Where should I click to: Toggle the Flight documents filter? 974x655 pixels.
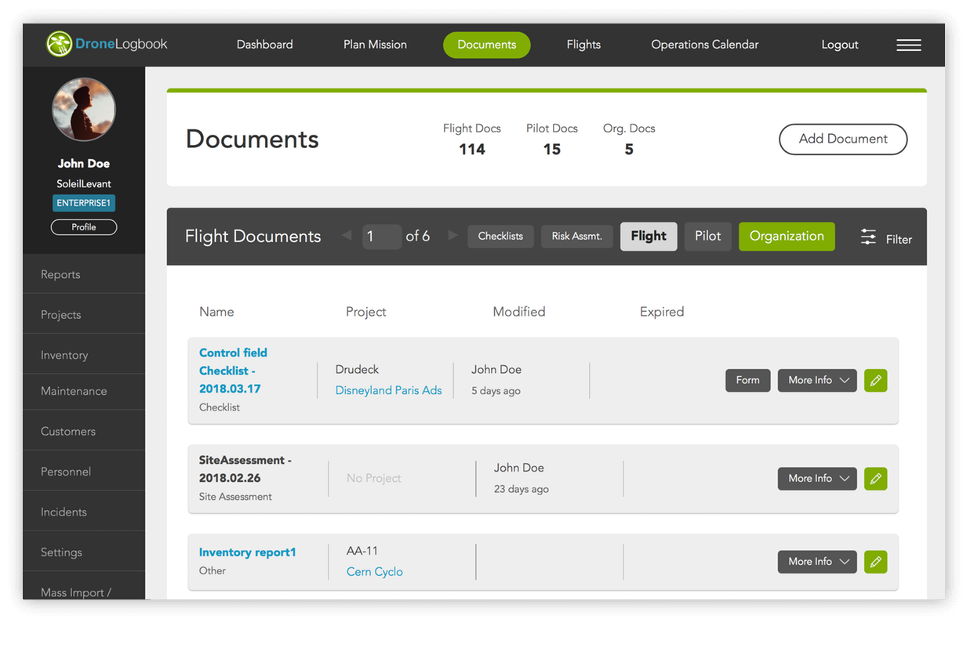(x=648, y=237)
